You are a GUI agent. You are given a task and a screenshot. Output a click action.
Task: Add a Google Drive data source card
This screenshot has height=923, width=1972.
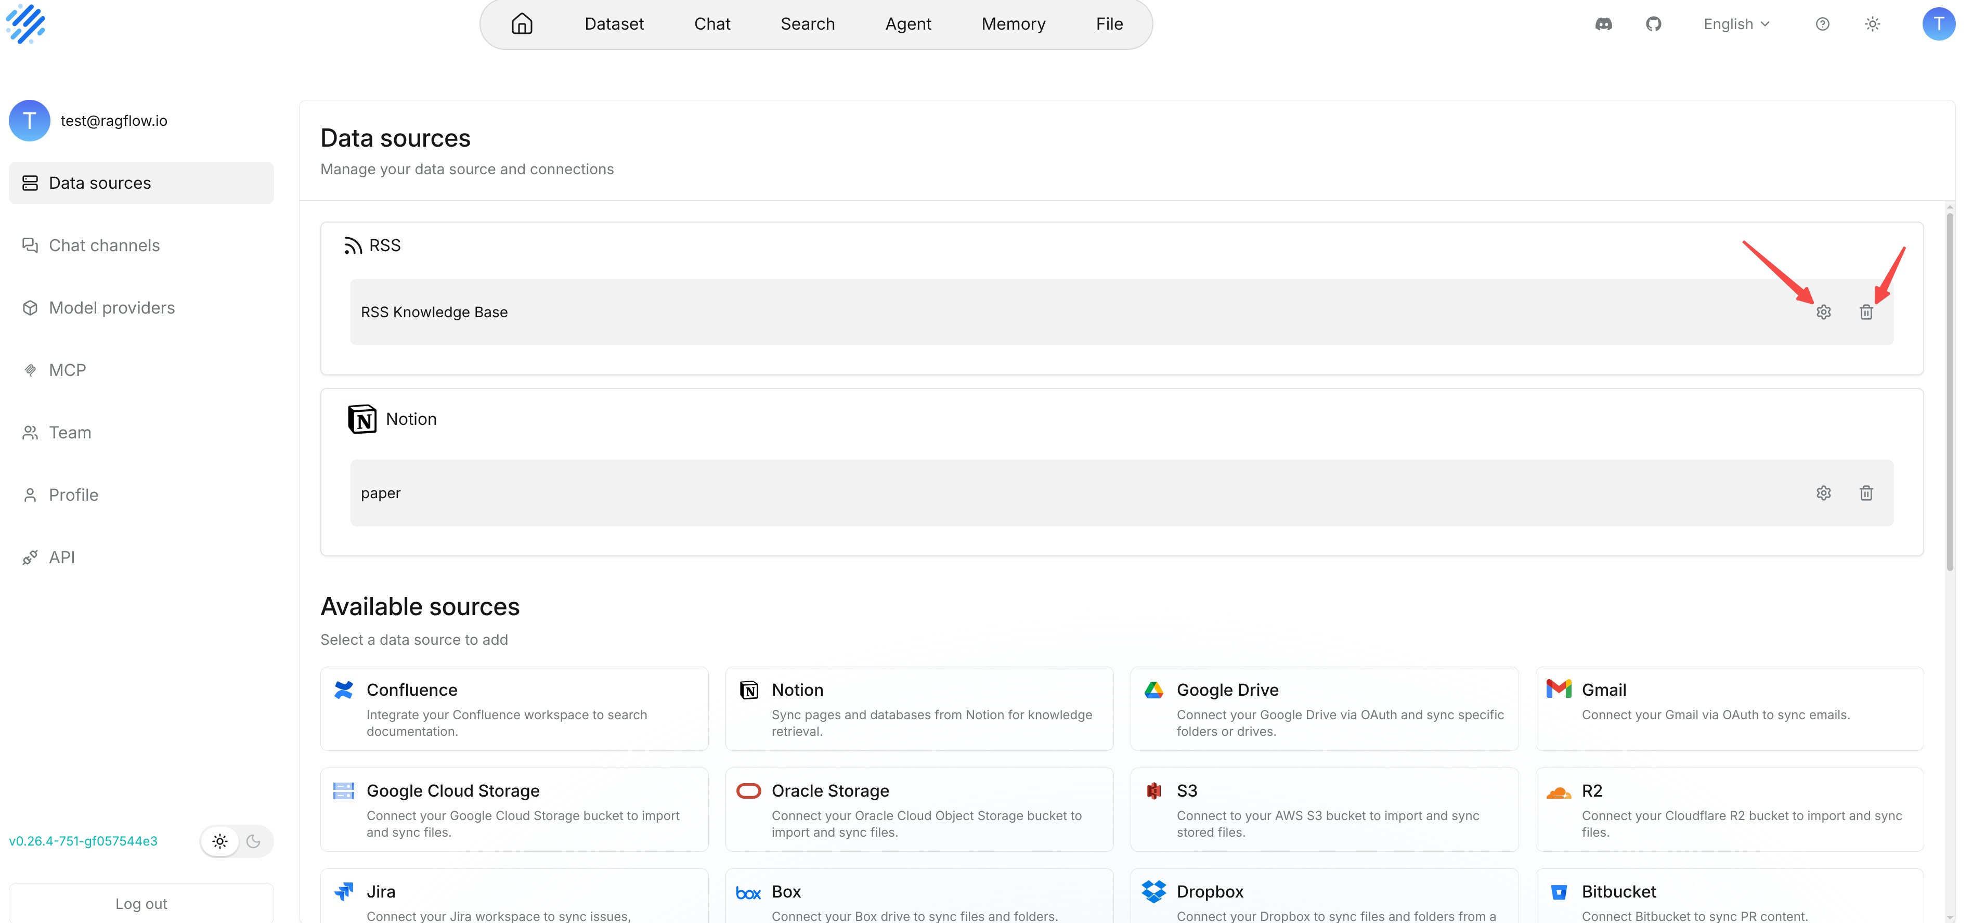click(x=1324, y=709)
